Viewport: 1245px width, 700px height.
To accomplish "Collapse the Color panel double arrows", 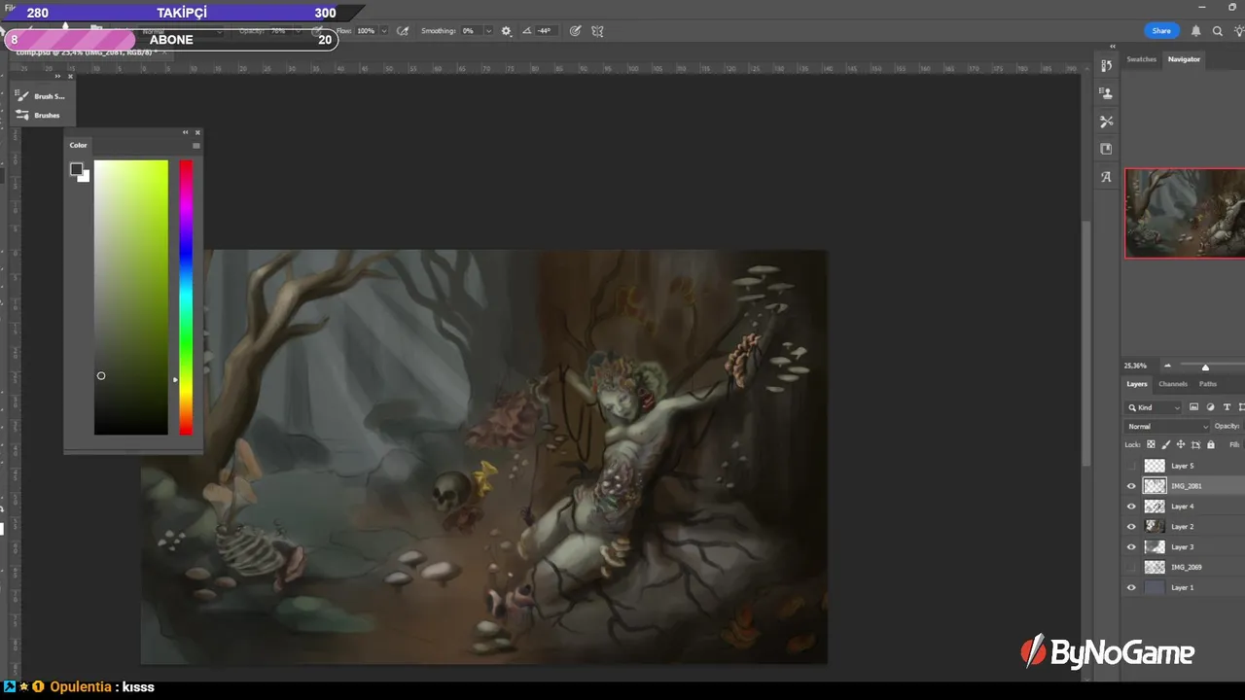I will point(185,132).
